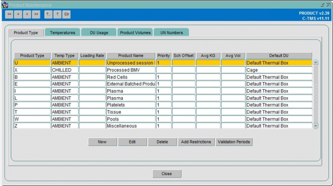Viewport: 333px width, 186px height.
Task: Click the Default DU field showing Cage
Action: pos(279,70)
